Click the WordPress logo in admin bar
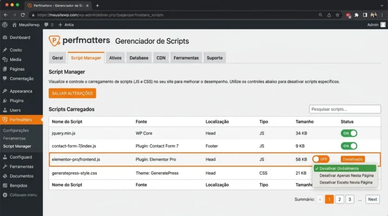This screenshot has height=216, width=388. coord(5,25)
